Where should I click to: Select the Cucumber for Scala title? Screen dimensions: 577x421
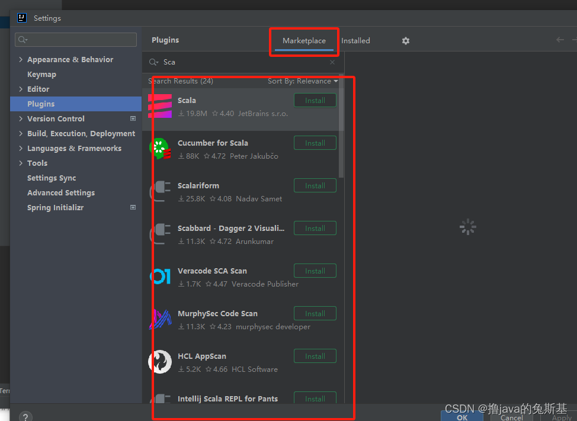pyautogui.click(x=213, y=143)
